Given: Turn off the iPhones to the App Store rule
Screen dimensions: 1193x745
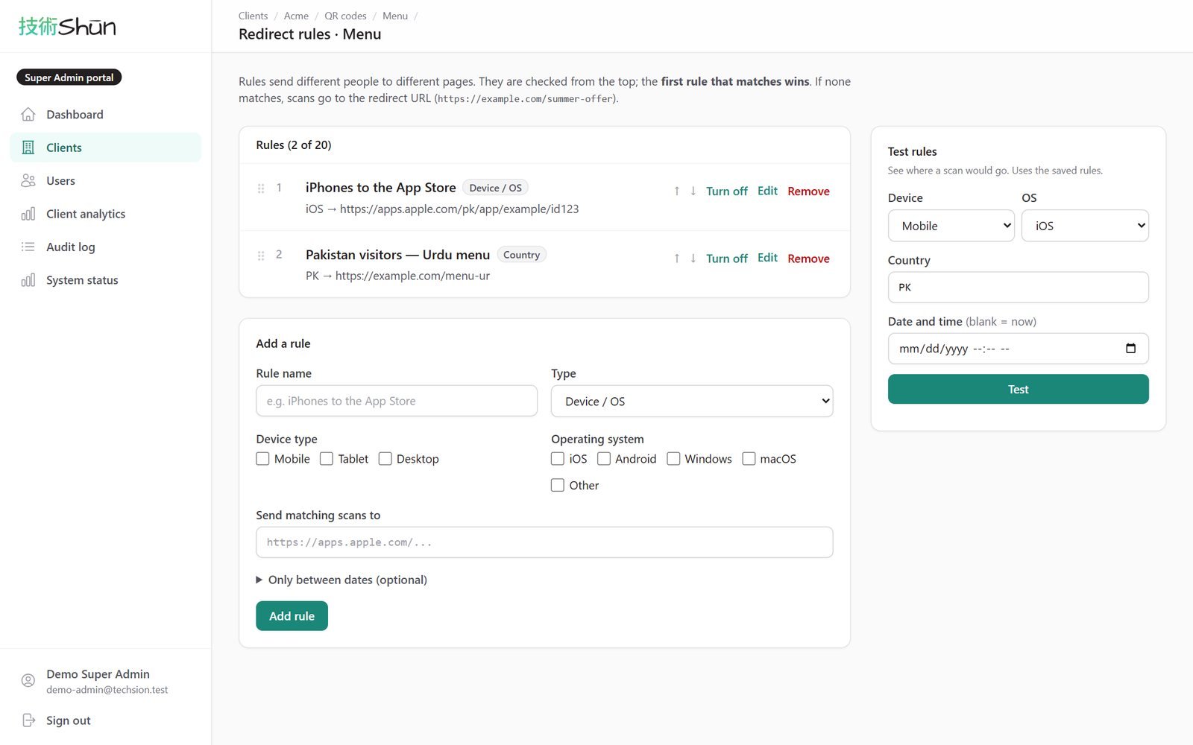Looking at the screenshot, I should pyautogui.click(x=727, y=191).
